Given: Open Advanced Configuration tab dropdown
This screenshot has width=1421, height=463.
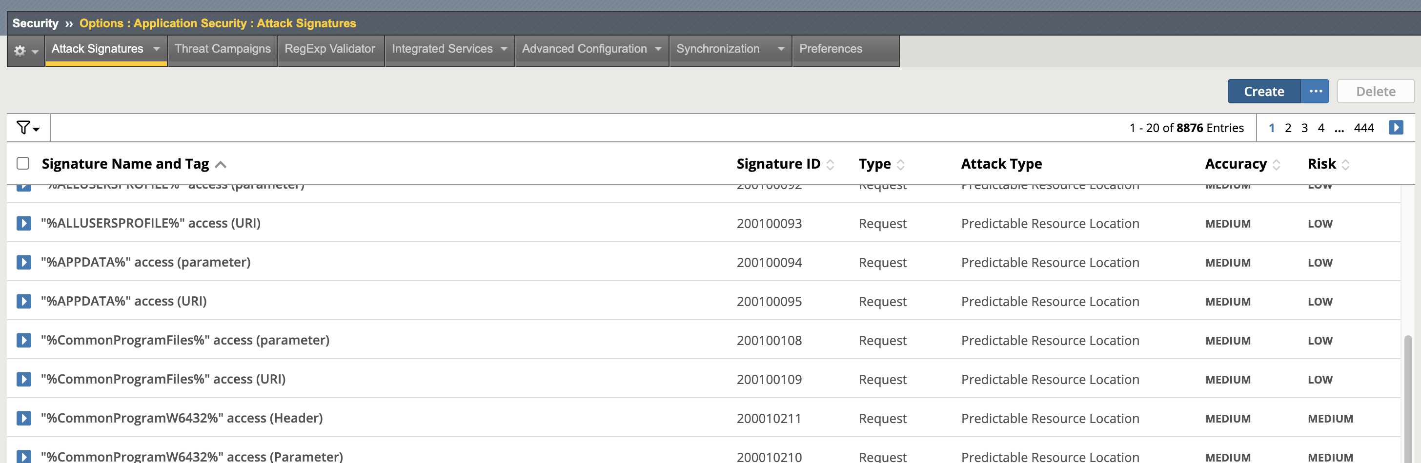Looking at the screenshot, I should 658,49.
